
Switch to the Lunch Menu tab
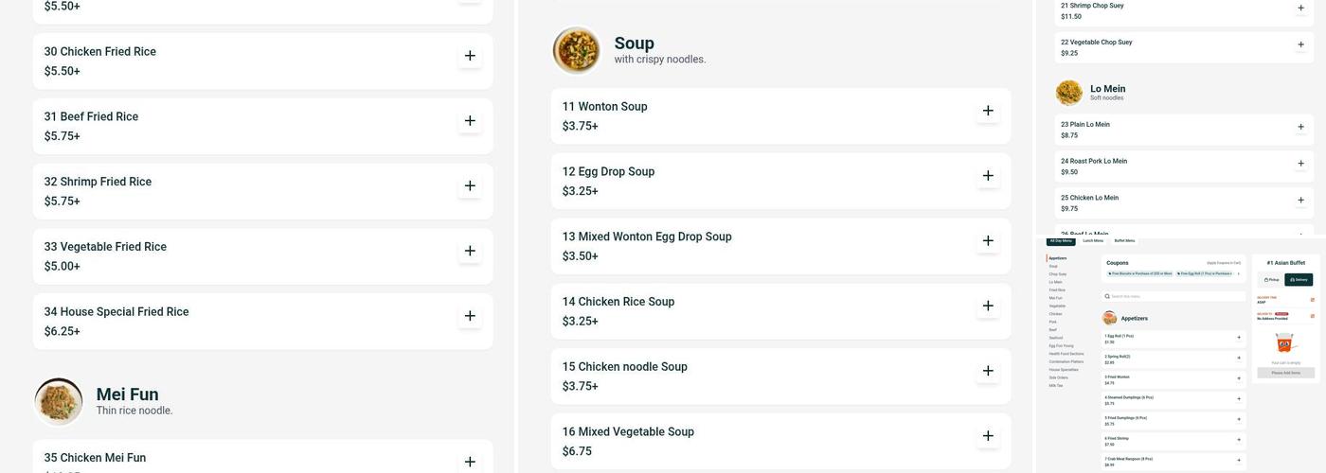pos(1092,241)
